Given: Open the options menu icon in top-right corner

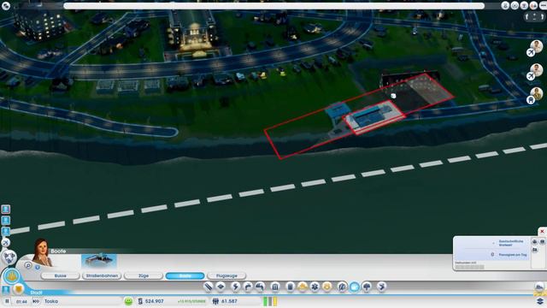Looking at the screenshot, I should tap(543, 5).
